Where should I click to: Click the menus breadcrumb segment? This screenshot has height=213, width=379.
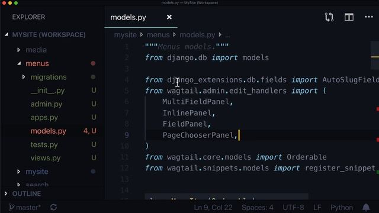pos(158,35)
